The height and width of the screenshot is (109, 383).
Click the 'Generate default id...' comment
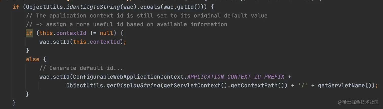pyautogui.click(x=81, y=68)
